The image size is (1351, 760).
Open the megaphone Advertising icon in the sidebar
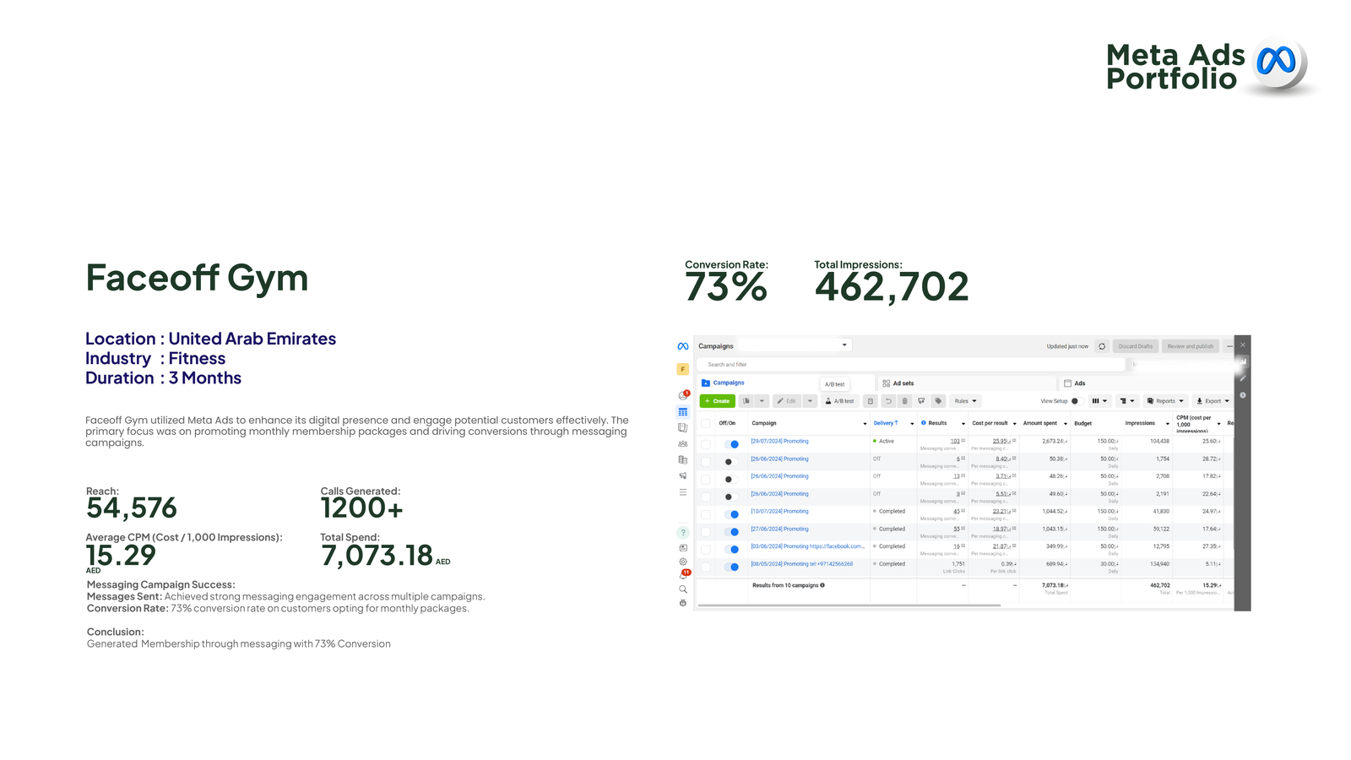(x=683, y=476)
